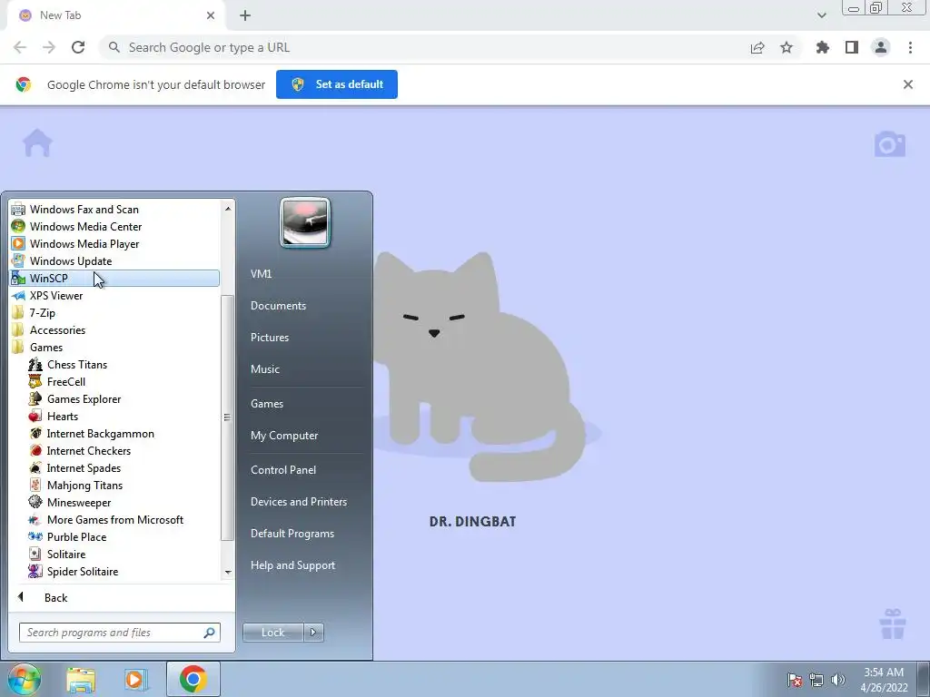This screenshot has width=930, height=697.
Task: Open Devices and Printers
Action: pos(298,501)
